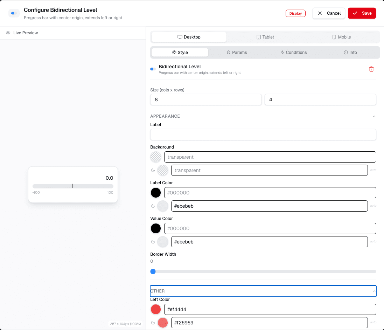This screenshot has width=384, height=330.
Task: Click the Border Width slider handle
Action: tap(153, 271)
